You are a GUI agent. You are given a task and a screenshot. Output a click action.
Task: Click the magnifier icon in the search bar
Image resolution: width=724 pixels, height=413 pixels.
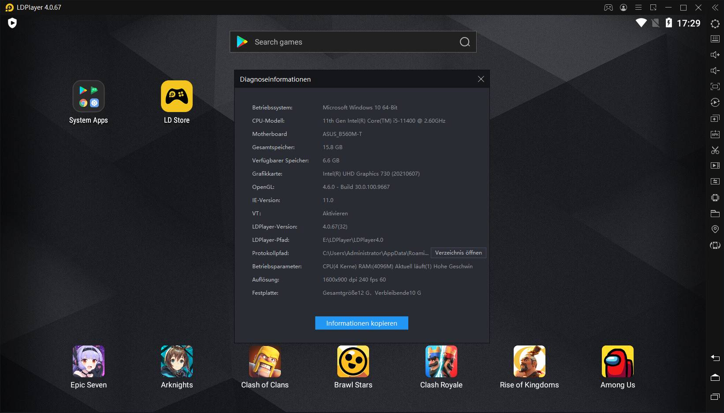coord(465,42)
